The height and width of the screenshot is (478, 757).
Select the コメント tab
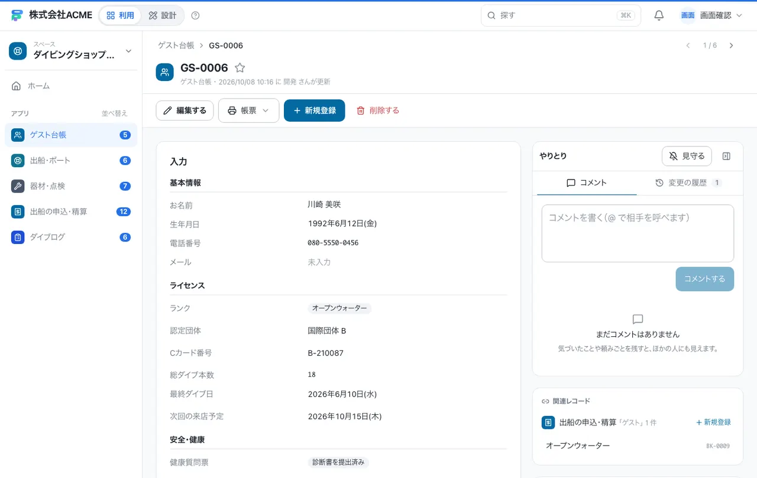587,183
